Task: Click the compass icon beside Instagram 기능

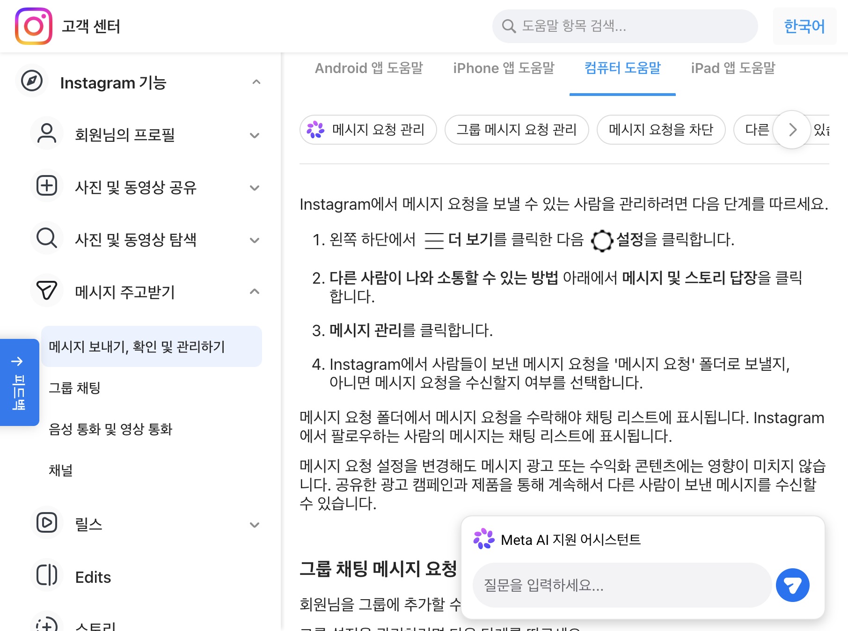Action: coord(32,81)
